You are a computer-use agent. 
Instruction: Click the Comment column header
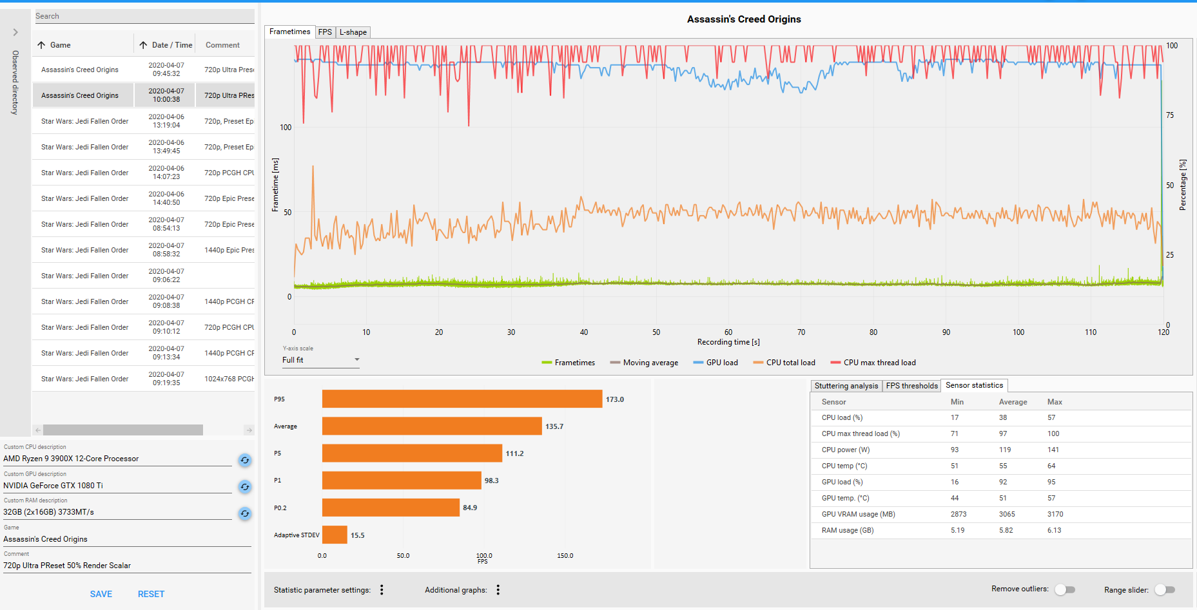[x=222, y=45]
